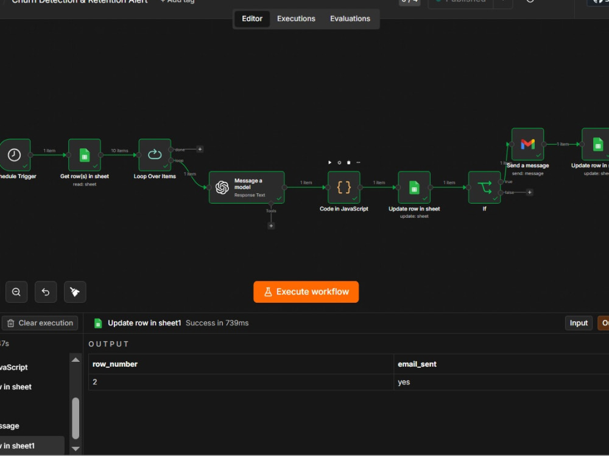Screen dimensions: 609x456
Task: Delete the Code node with the trash icon
Action: (348, 162)
